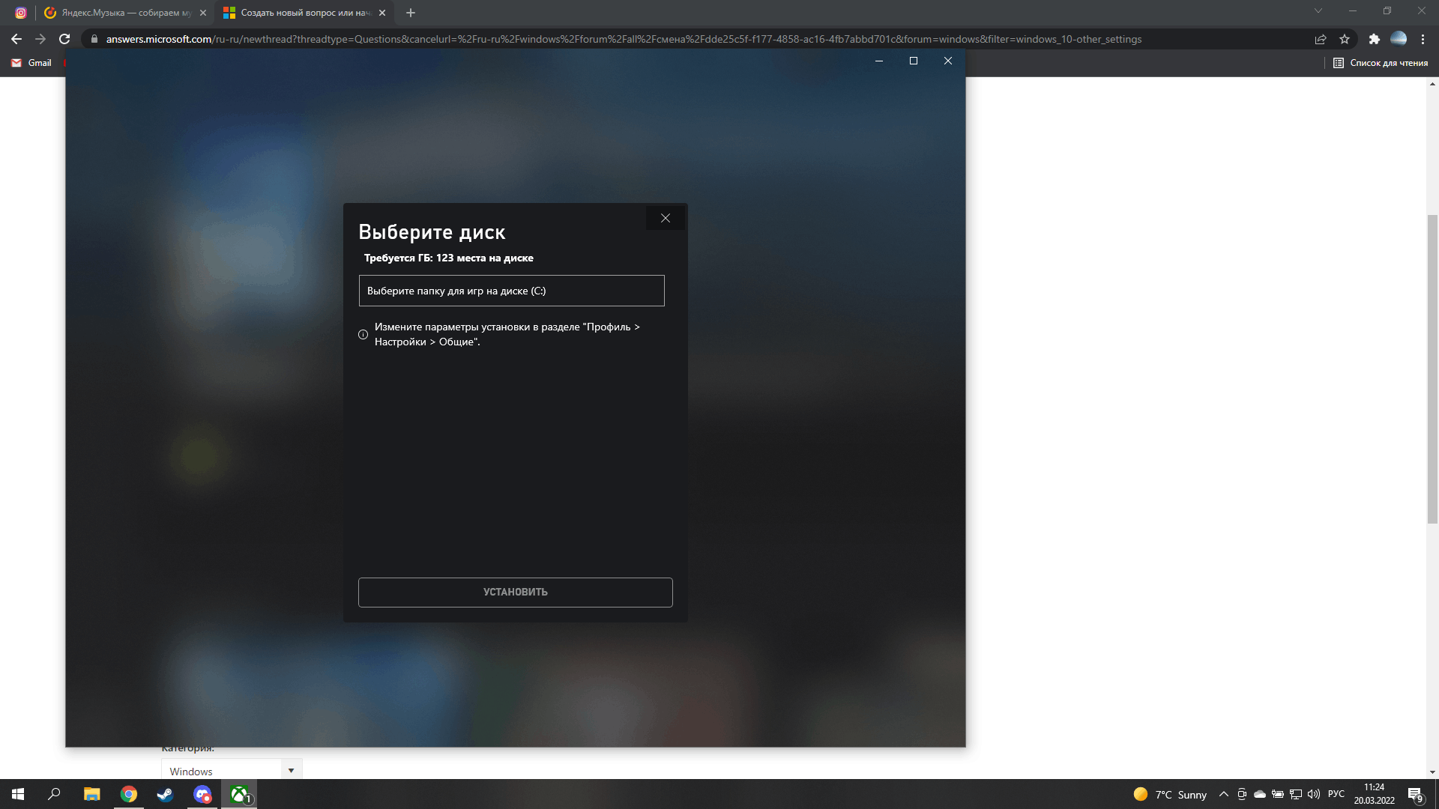
Task: Bookmark this page with star icon
Action: 1345,39
